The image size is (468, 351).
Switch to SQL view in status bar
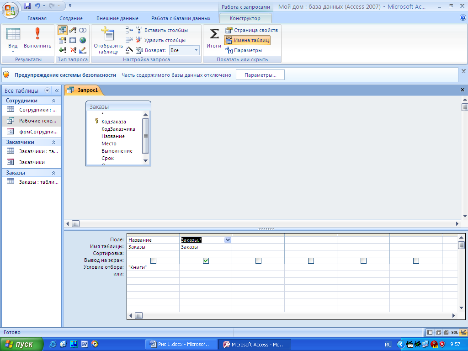[x=455, y=332]
